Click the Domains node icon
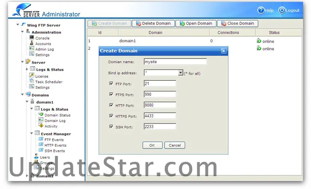 pyautogui.click(x=28, y=94)
